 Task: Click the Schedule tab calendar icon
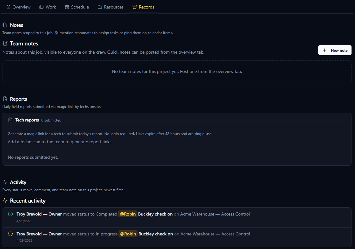[x=67, y=7]
